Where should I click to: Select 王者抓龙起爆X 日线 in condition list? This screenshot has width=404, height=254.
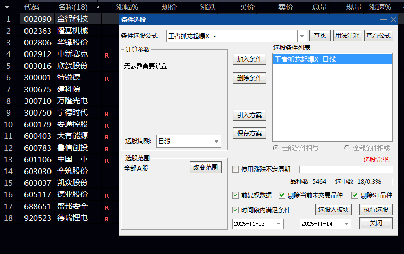click(x=333, y=59)
